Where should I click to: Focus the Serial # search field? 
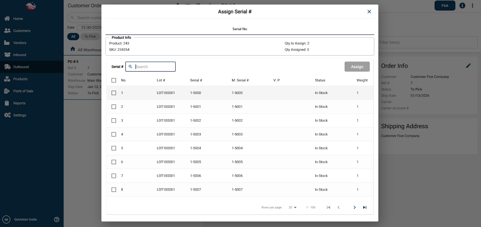pos(154,67)
